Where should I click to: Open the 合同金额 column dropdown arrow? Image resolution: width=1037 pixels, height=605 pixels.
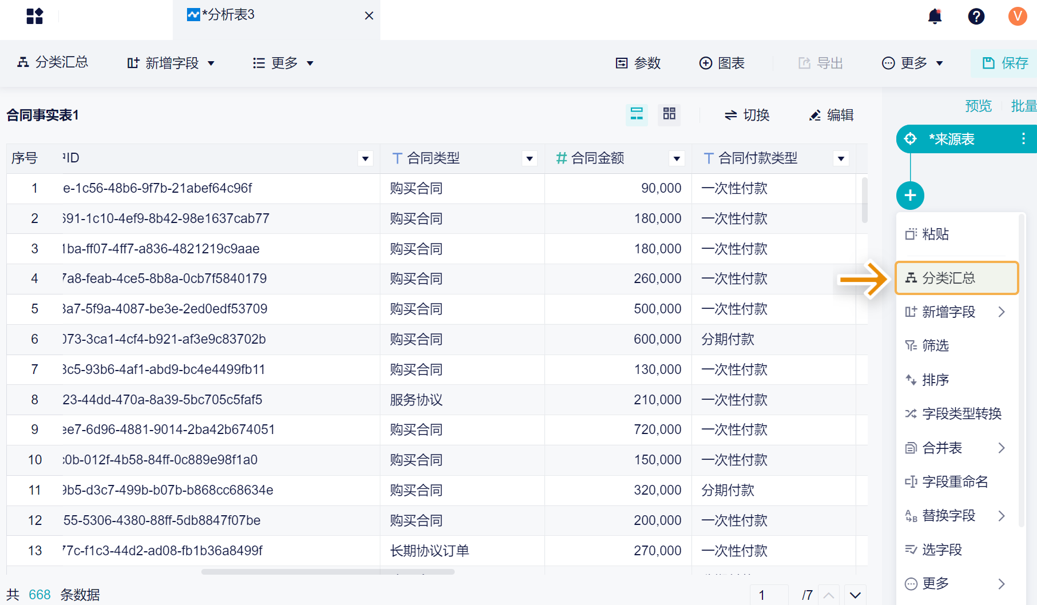[677, 158]
